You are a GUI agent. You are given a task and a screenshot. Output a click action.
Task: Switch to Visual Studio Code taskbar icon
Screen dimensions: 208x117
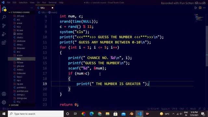coord(139,114)
